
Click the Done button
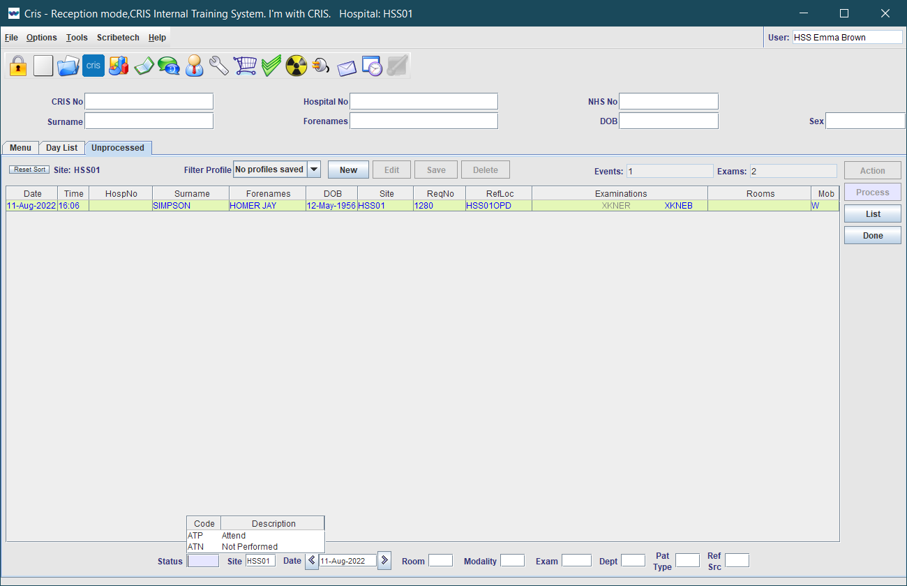click(873, 236)
